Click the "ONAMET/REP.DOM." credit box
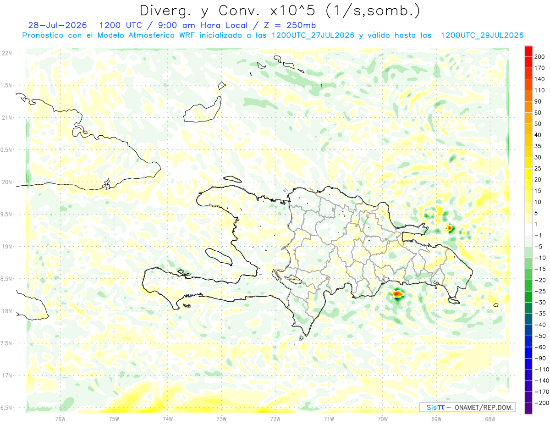Screen dimensions: 550x425 [467, 407]
